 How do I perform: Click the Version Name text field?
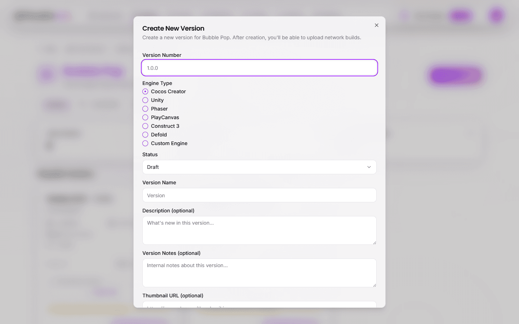(259, 195)
